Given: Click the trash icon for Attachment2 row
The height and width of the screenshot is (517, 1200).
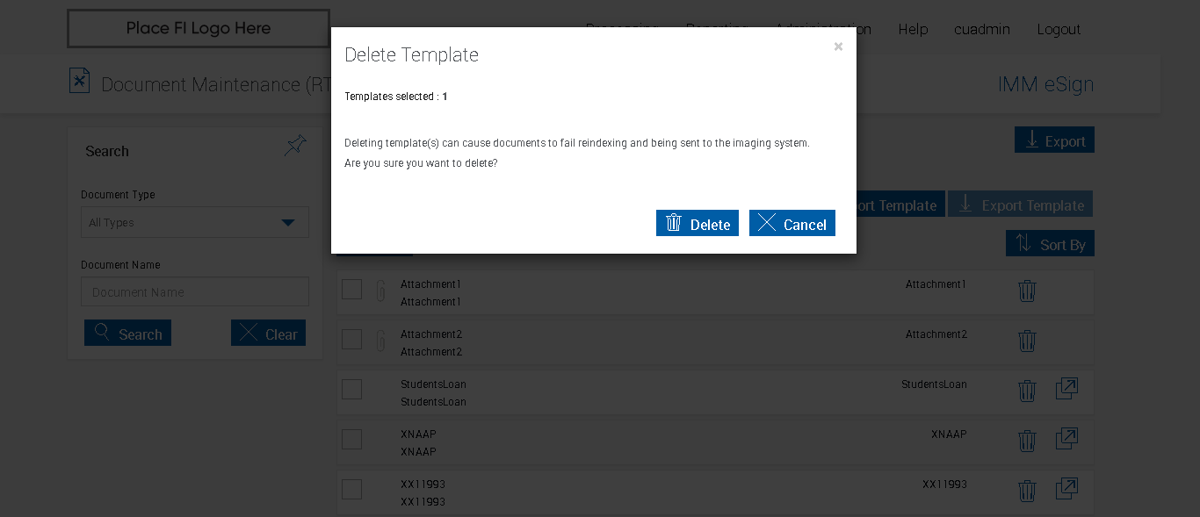Looking at the screenshot, I should tap(1027, 341).
